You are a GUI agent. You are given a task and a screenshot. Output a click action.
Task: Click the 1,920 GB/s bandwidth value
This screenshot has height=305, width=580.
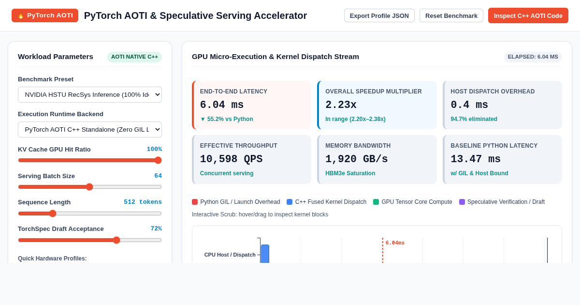point(357,159)
